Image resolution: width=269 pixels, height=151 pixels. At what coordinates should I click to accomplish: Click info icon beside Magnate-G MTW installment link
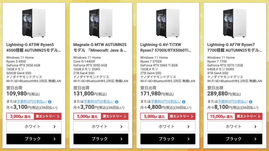117,102
